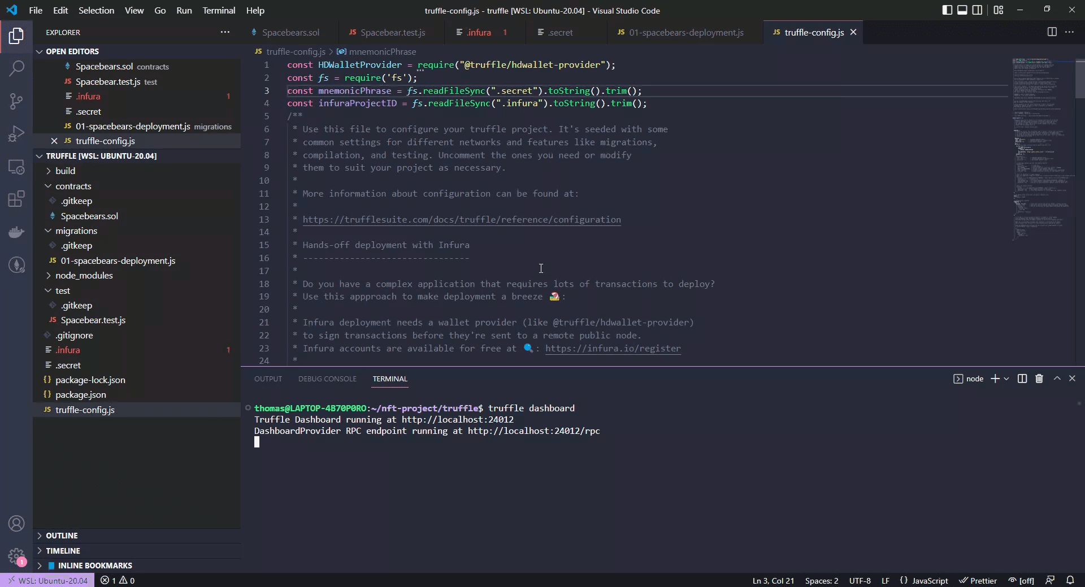Close truffle-config.js in Open Editors list
Screen dimensions: 1085x587
pos(54,141)
